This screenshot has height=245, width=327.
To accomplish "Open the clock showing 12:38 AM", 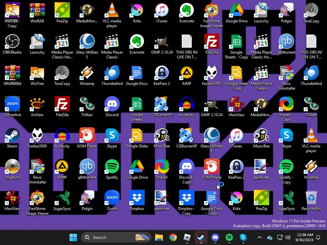I will [x=304, y=237].
